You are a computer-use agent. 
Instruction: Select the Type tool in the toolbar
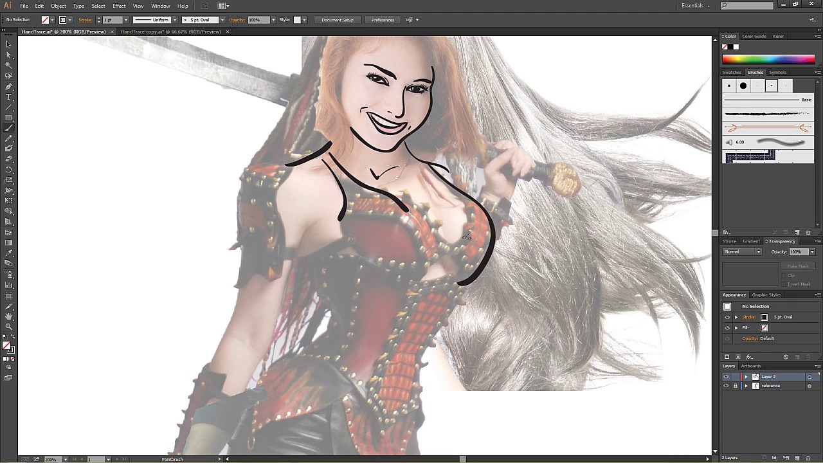click(8, 96)
